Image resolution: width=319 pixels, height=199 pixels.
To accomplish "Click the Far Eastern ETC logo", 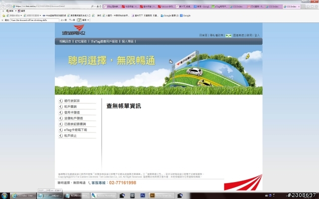I will [x=73, y=30].
